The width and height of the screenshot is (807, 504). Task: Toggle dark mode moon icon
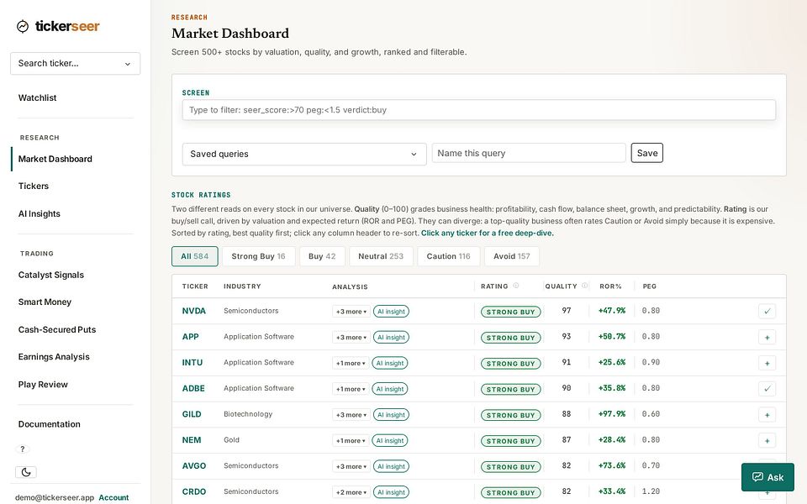point(26,472)
